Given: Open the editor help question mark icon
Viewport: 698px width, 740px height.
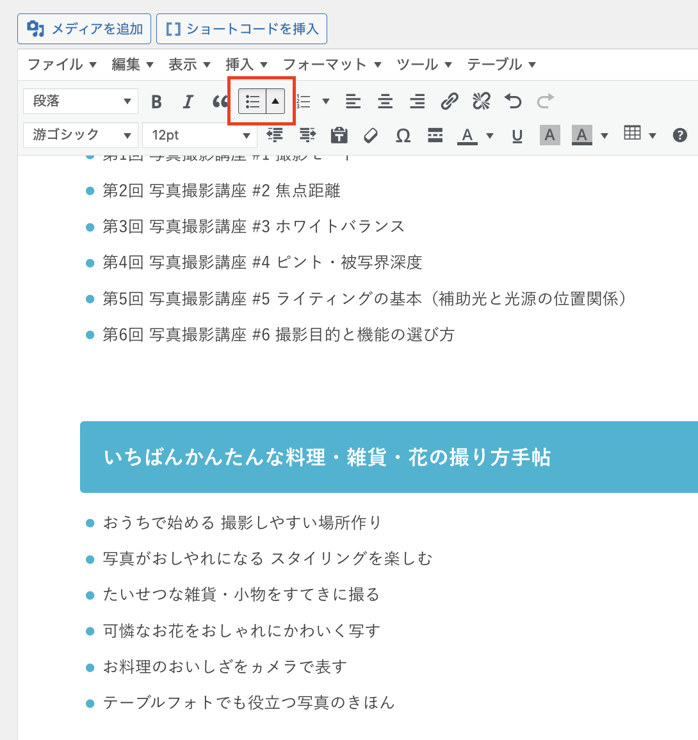Looking at the screenshot, I should pos(680,135).
